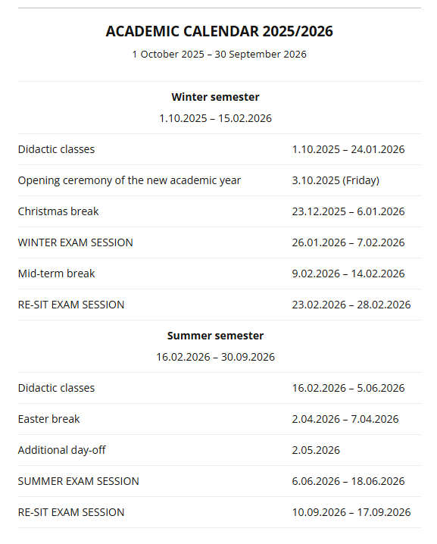Click the WINTER EXAM SESSION label
This screenshot has width=437, height=544.
click(x=75, y=242)
